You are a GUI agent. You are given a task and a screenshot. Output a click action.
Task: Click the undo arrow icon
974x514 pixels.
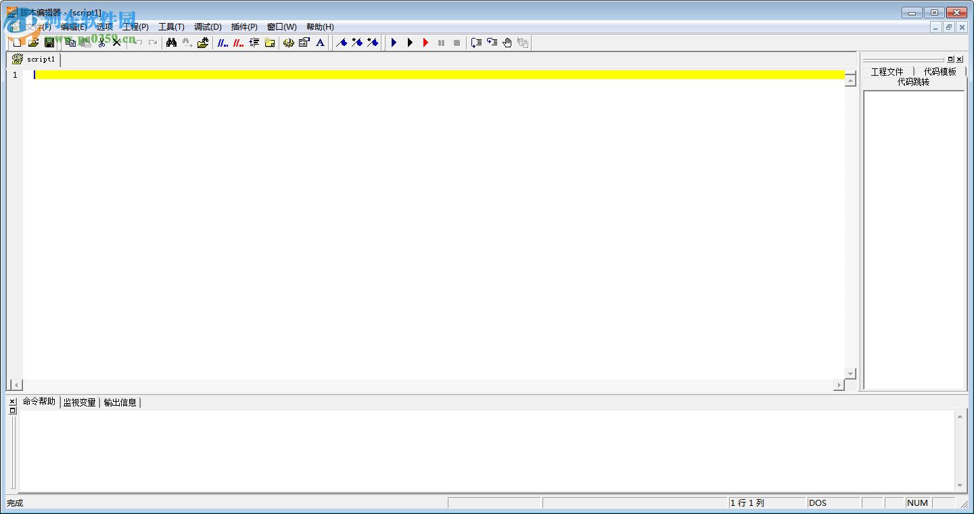point(137,43)
